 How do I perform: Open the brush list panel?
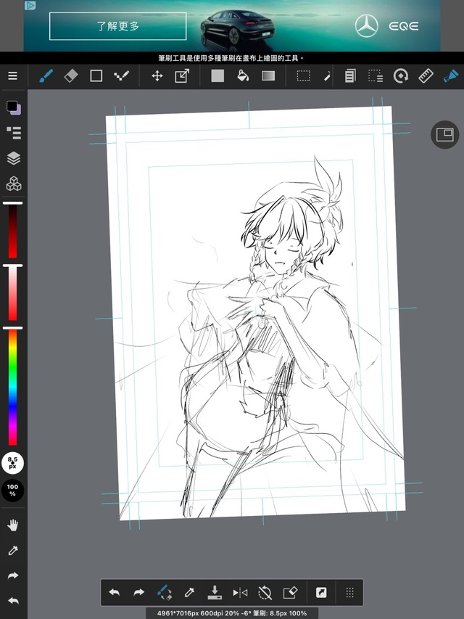coord(13,132)
